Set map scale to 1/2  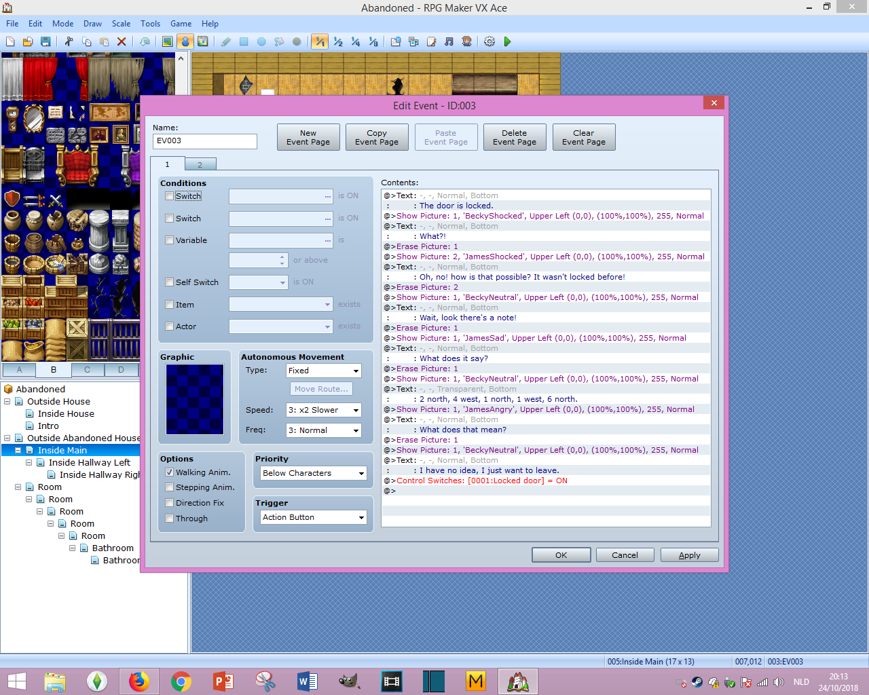337,42
